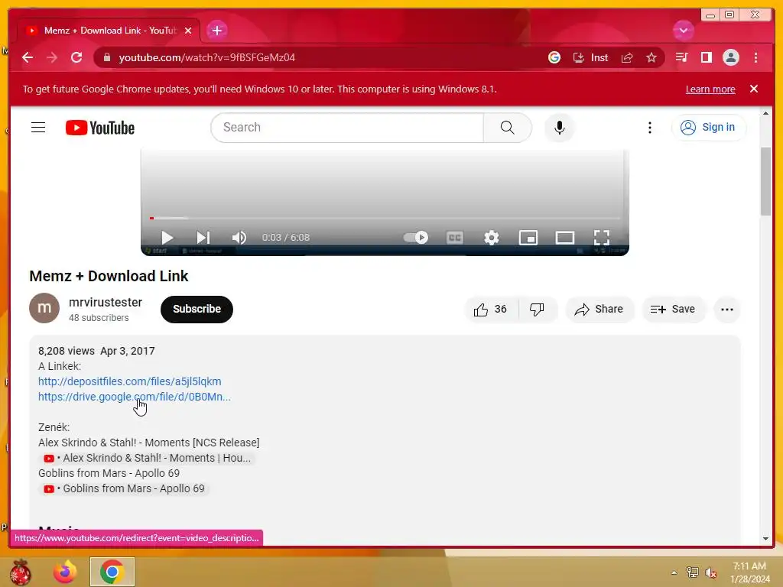Open Alex Skrindo & Stahl! Moments video chip
This screenshot has height=587, width=783.
(x=148, y=459)
